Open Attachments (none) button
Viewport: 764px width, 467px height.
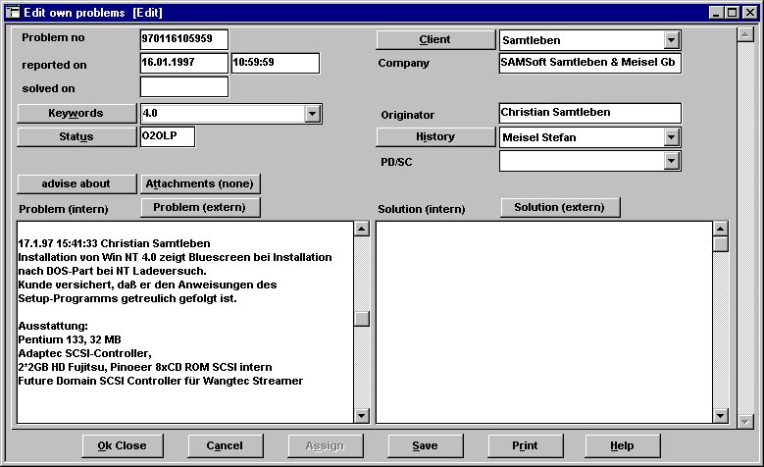tap(200, 184)
